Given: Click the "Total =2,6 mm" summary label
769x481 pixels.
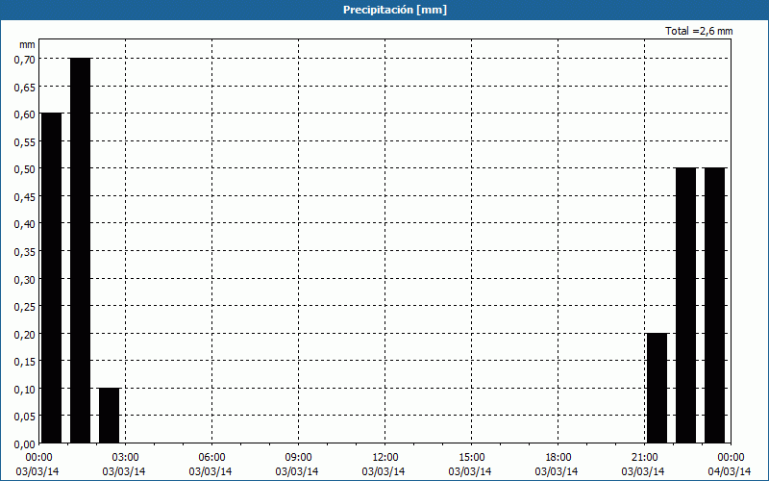Looking at the screenshot, I should (x=699, y=31).
